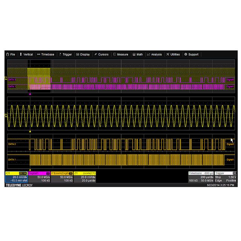Open the Digital1 descriptor box
Image resolution: width=241 pixels, height=241 pixels.
pos(39,177)
